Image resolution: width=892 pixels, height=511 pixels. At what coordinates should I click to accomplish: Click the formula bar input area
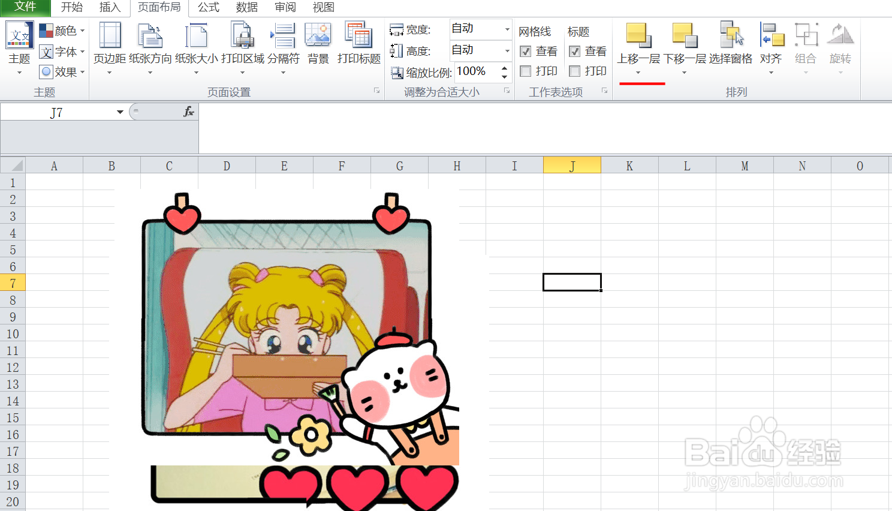pos(544,128)
